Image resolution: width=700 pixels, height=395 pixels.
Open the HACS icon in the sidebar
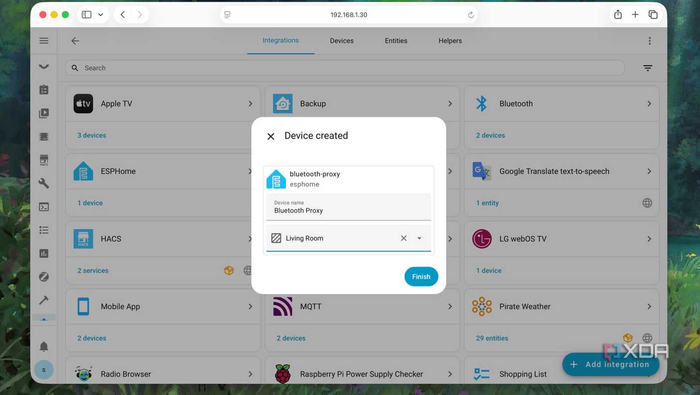coord(44,160)
